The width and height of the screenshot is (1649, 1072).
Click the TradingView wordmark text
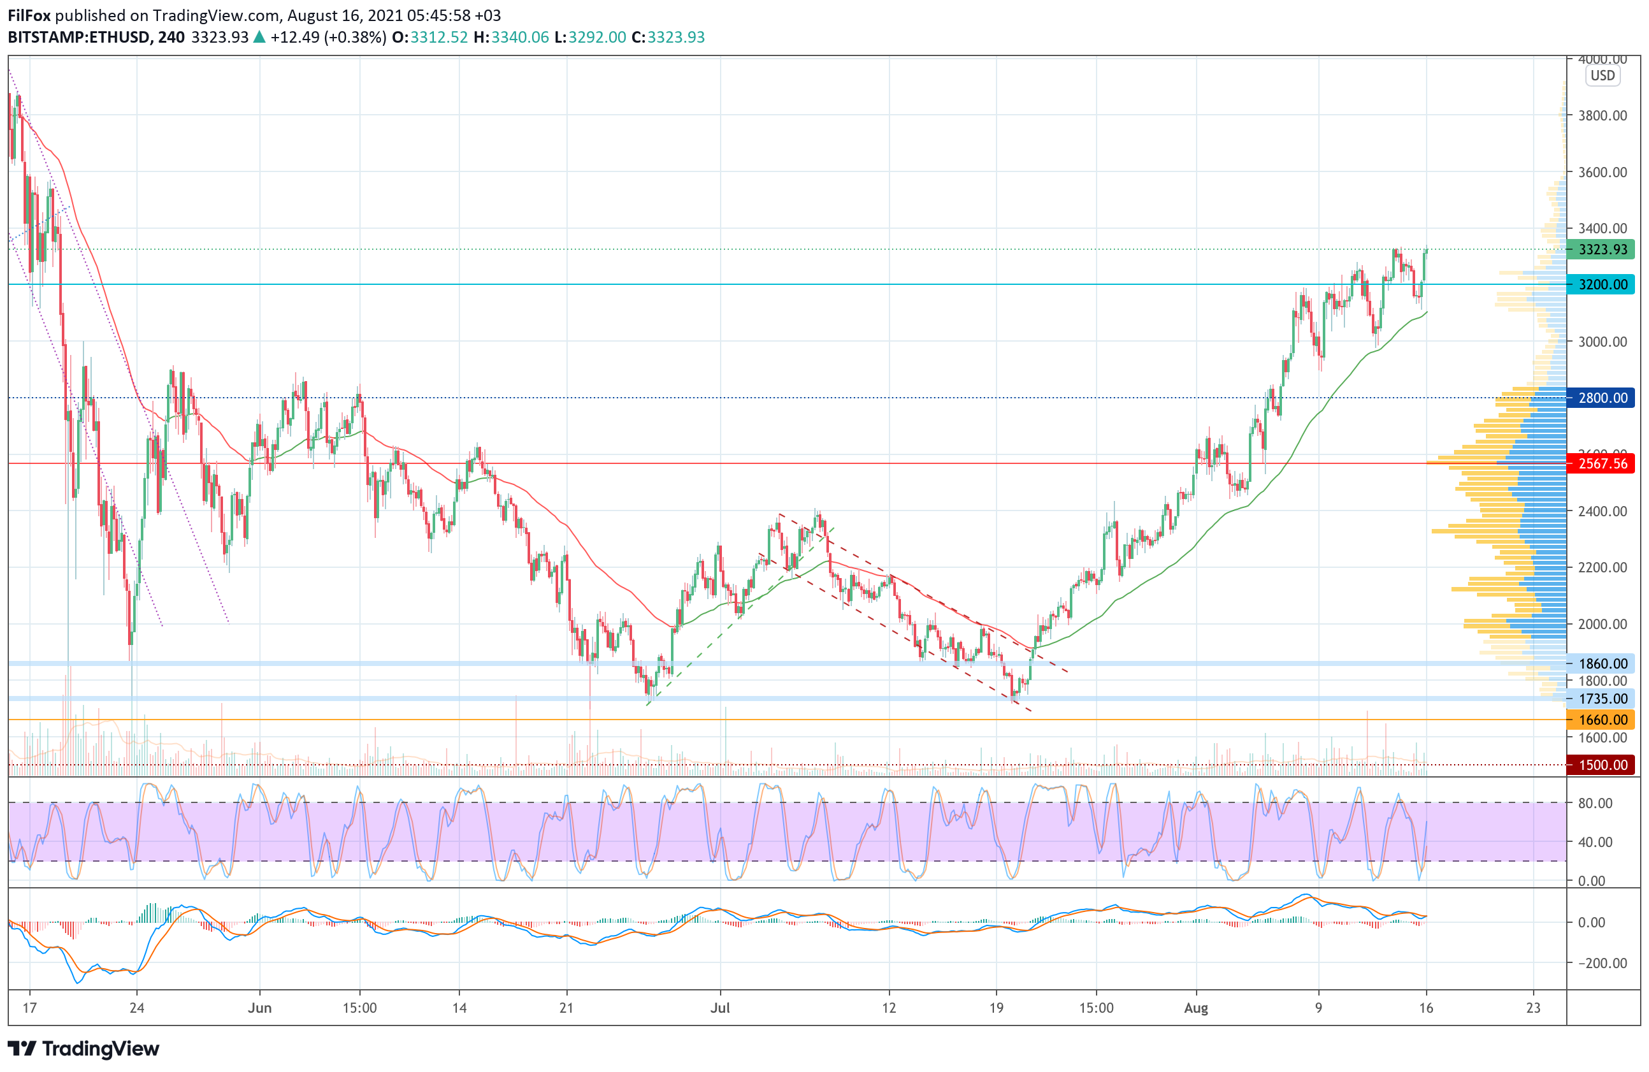101,1048
